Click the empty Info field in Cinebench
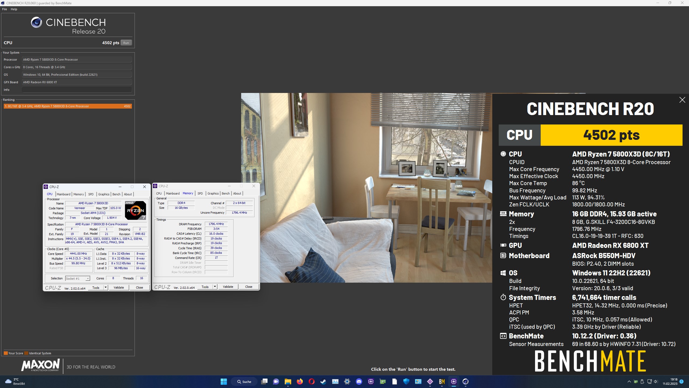Viewport: 689px width, 388px height. click(77, 90)
